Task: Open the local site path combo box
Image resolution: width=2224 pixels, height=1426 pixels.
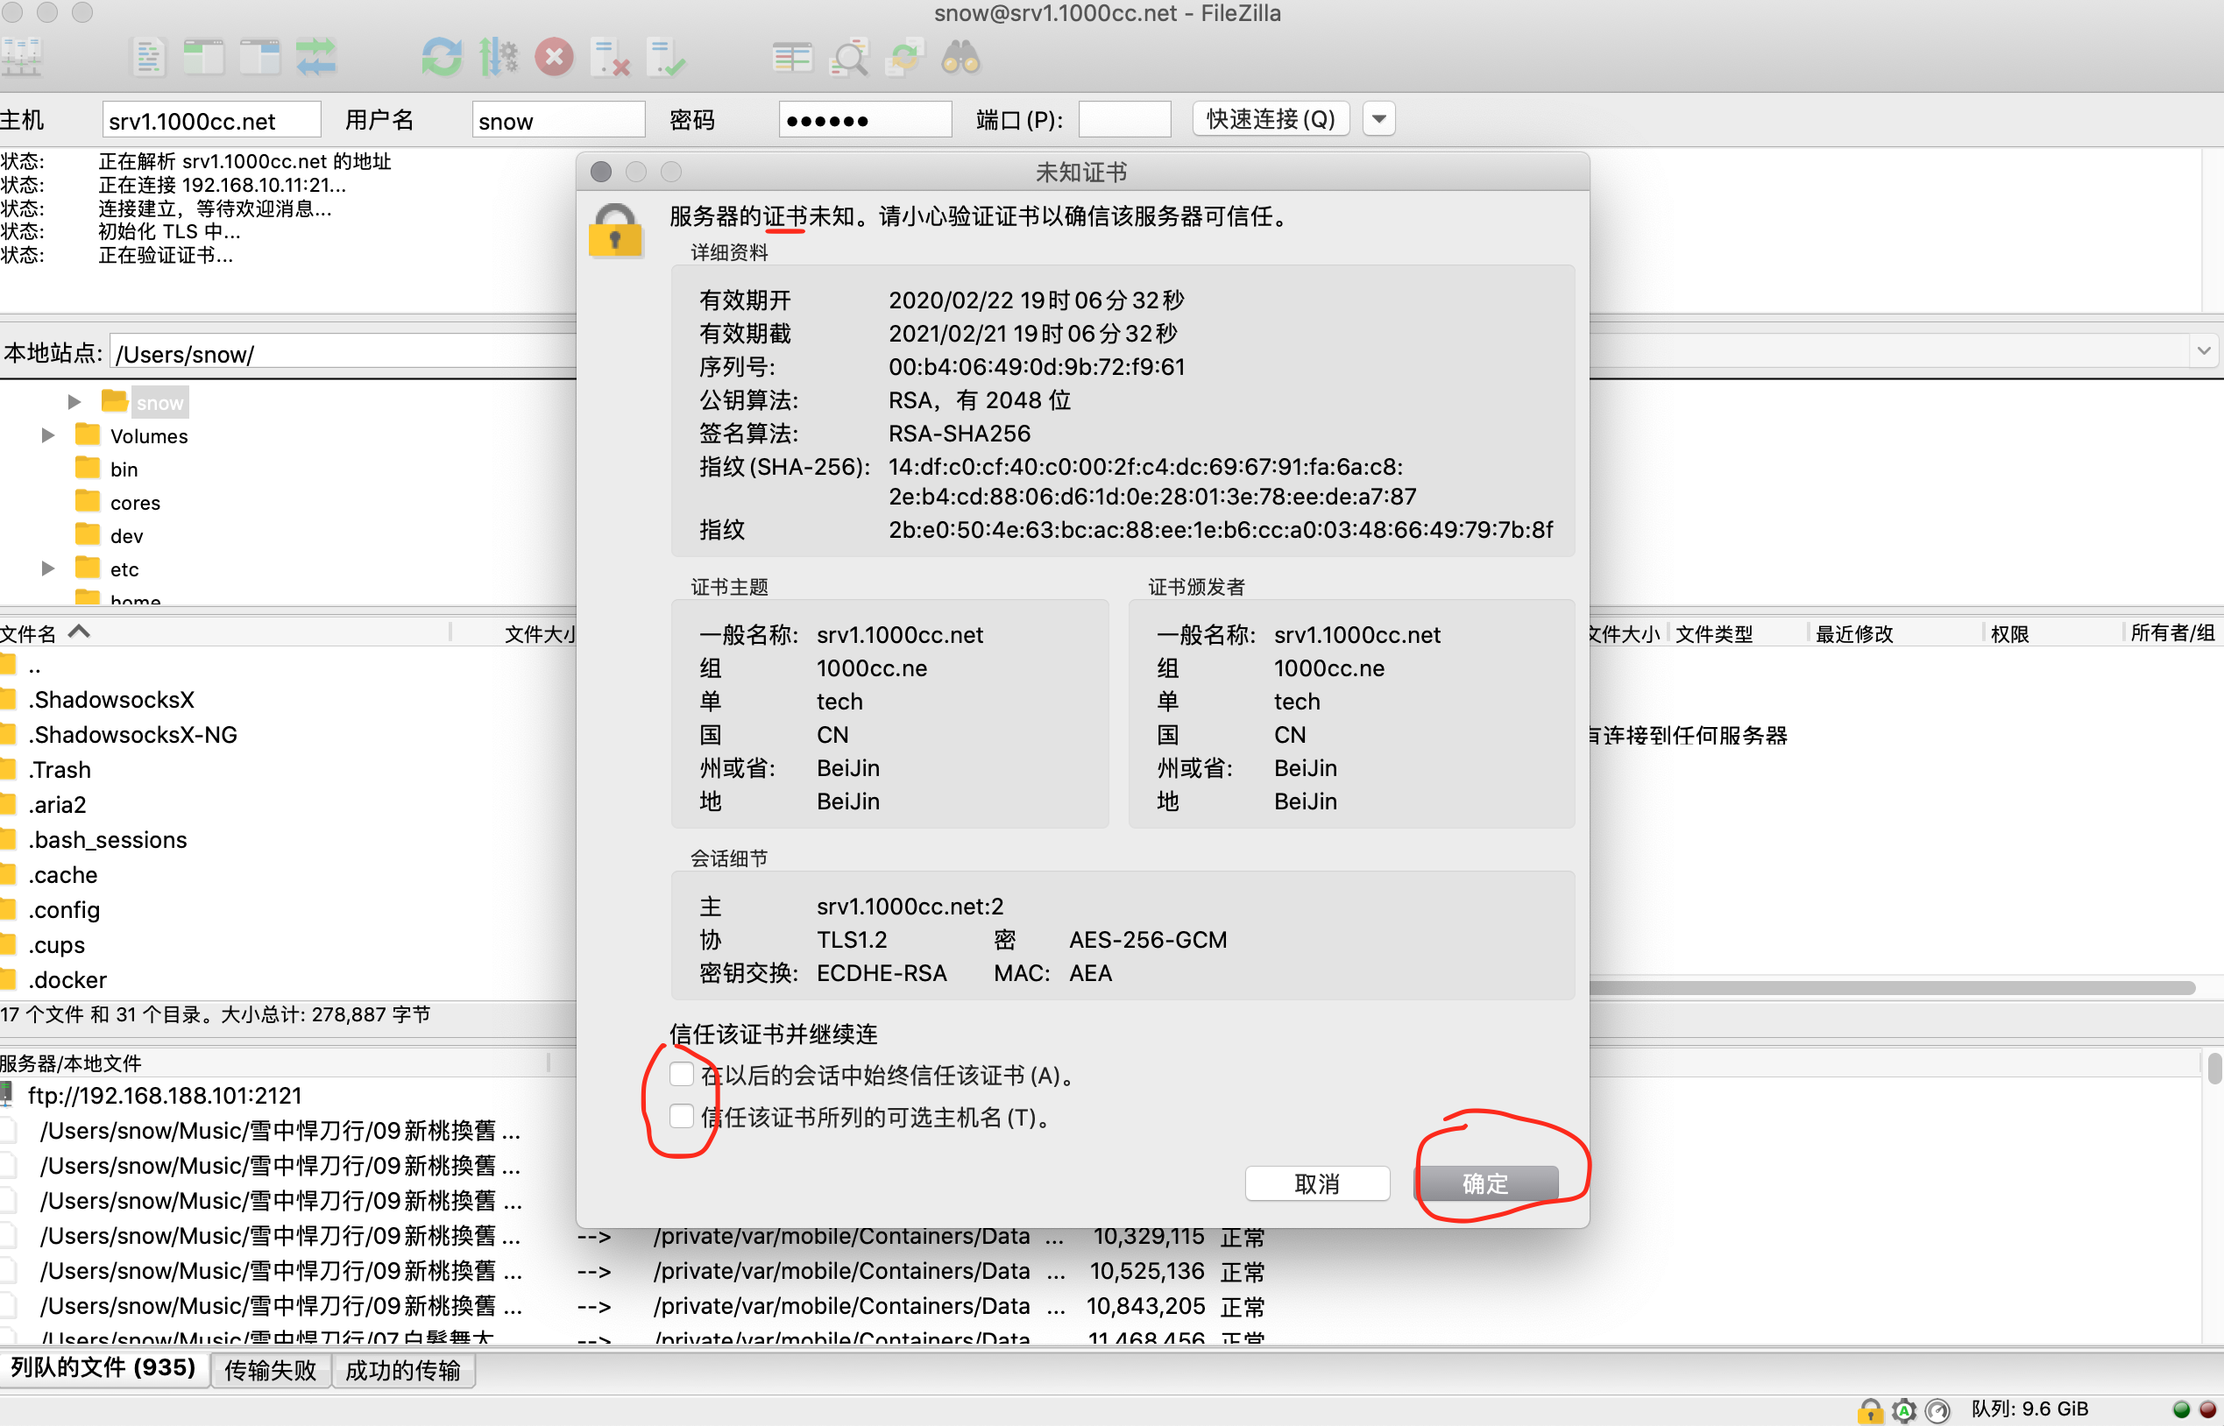Action: click(x=343, y=353)
